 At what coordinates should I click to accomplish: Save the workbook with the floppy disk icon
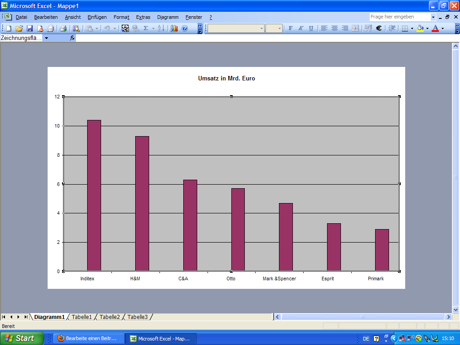tap(30, 28)
